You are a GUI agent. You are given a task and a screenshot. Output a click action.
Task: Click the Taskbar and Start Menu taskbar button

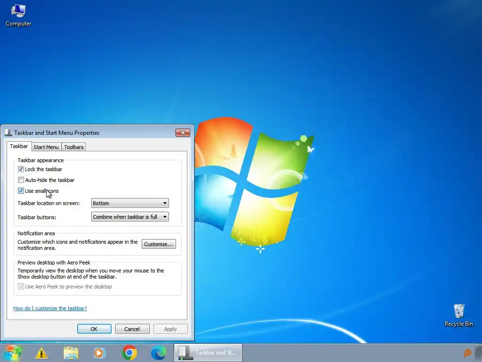pyautogui.click(x=208, y=353)
